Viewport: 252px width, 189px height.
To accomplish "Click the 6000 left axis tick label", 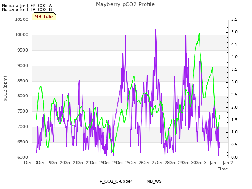I will 23,157.
